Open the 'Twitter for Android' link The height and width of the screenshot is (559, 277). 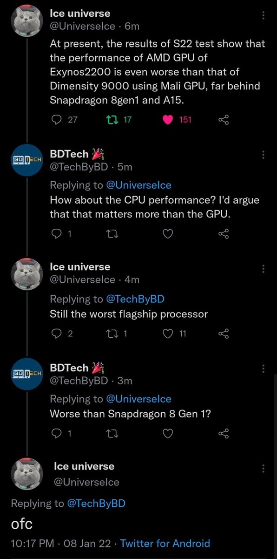(x=165, y=544)
